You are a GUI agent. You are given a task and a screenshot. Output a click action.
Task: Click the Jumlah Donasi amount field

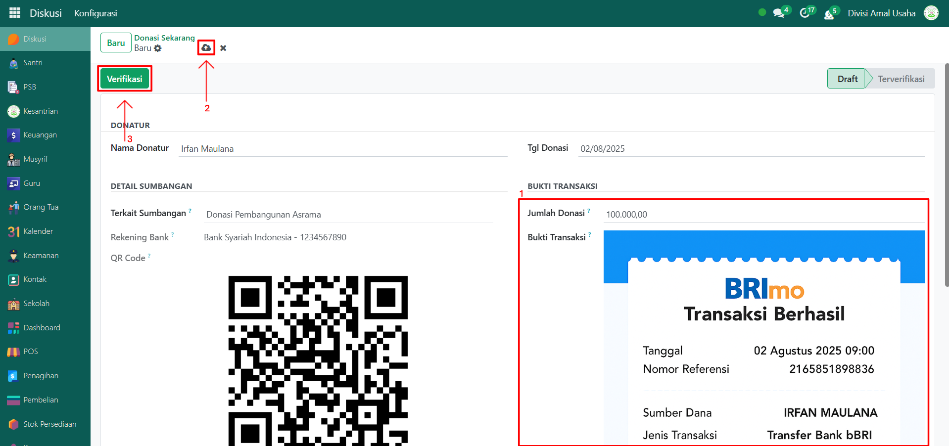[x=763, y=215]
